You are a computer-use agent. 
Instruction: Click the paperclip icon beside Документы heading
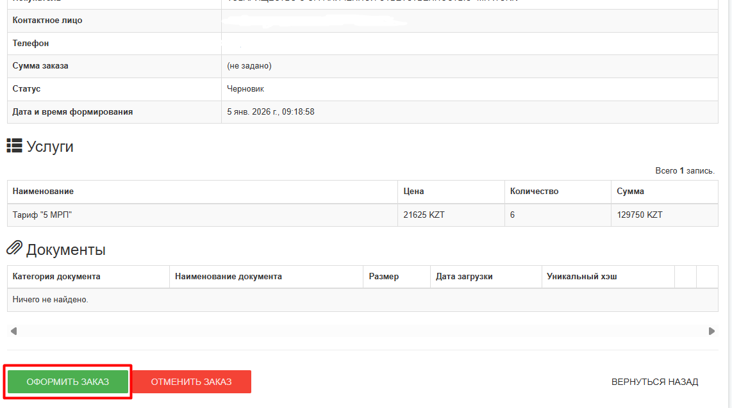click(14, 249)
